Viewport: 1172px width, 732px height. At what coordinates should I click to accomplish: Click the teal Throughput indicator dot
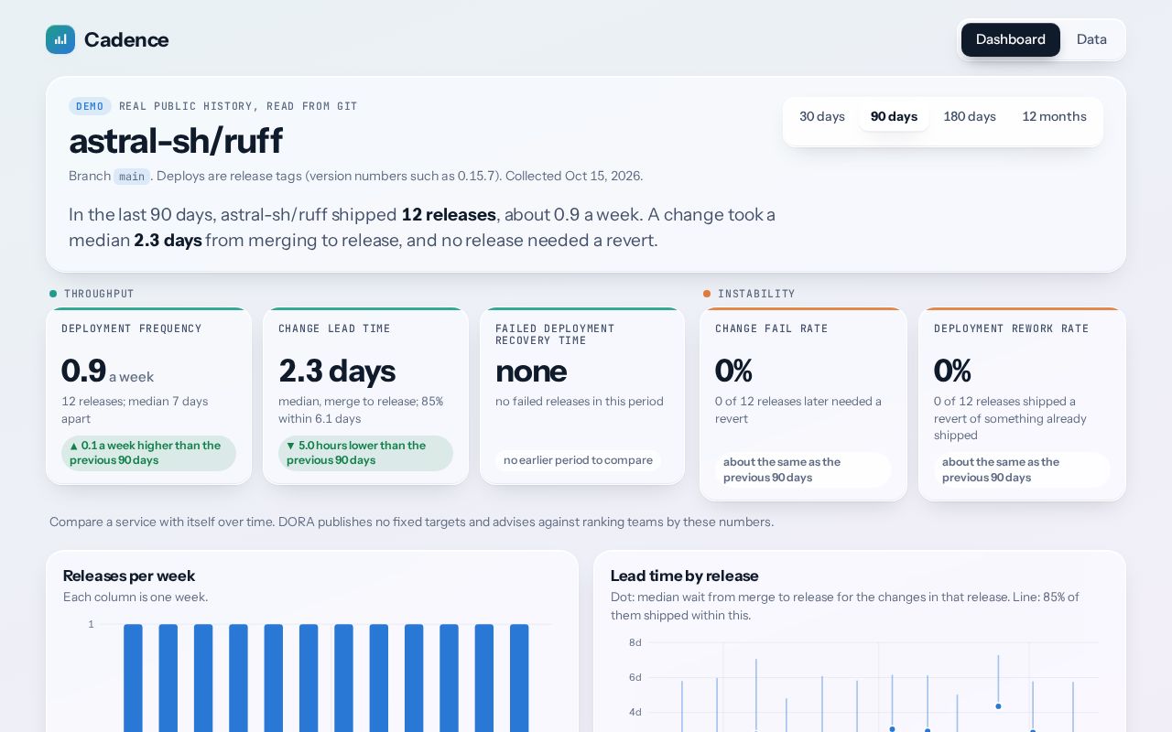click(53, 294)
